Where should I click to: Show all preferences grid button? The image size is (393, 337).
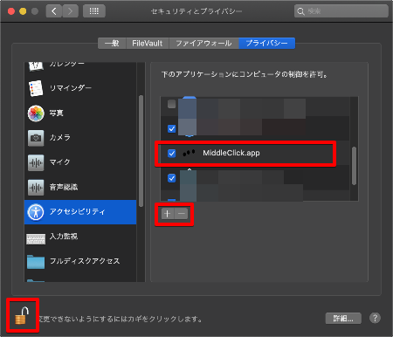coord(94,11)
